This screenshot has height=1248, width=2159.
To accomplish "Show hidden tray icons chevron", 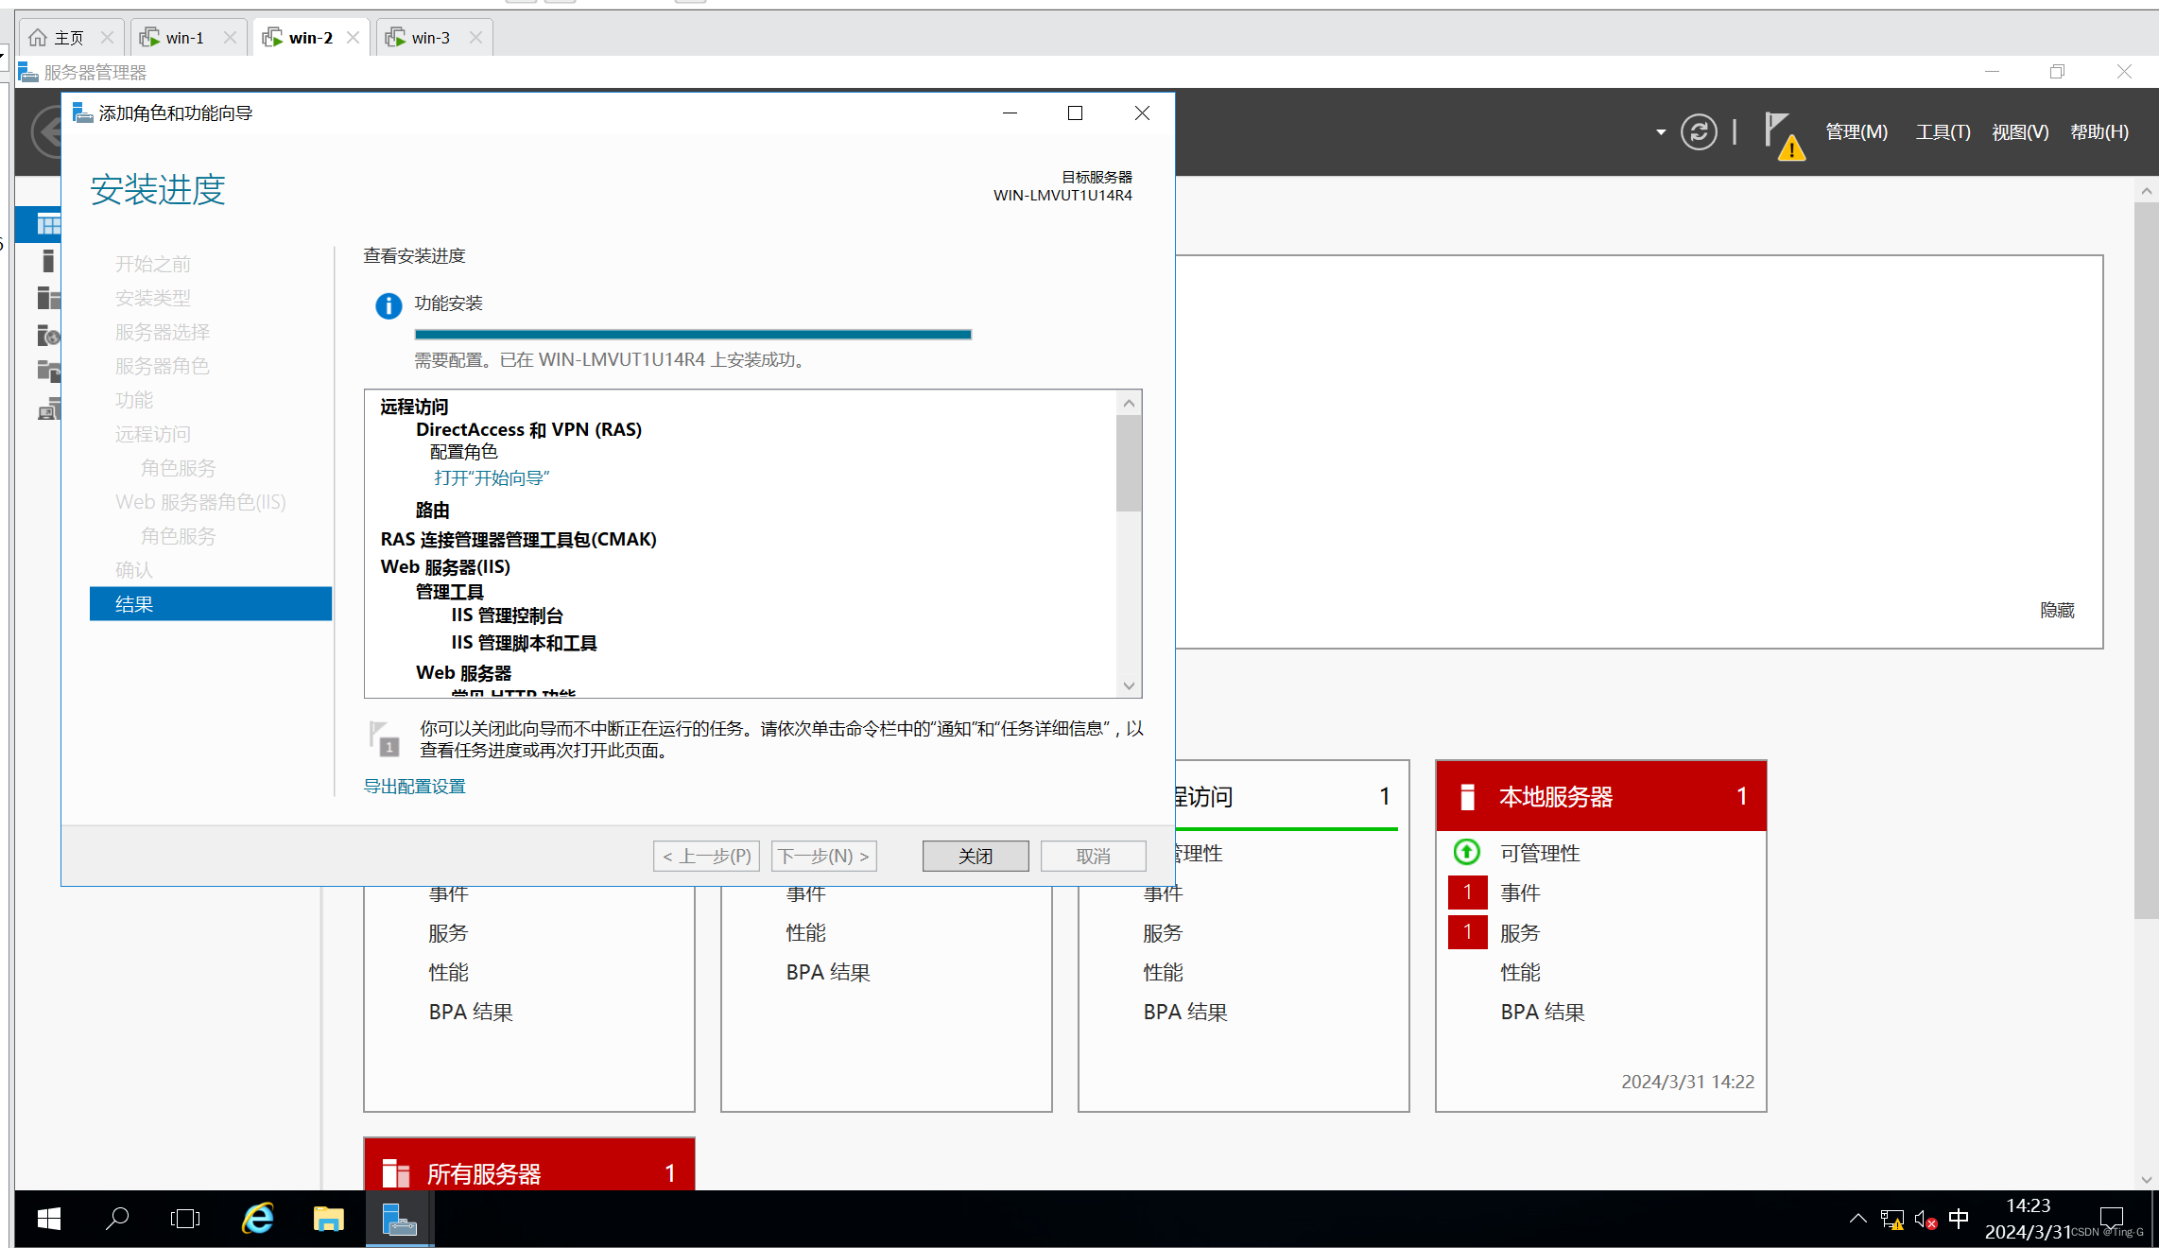I will 1857,1219.
